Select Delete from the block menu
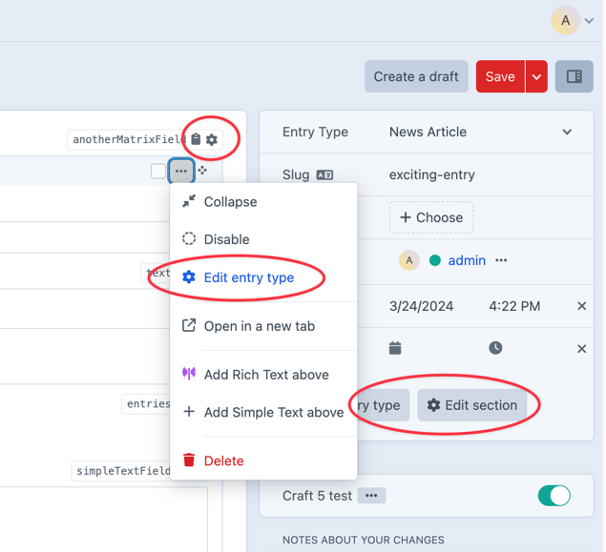 tap(223, 460)
